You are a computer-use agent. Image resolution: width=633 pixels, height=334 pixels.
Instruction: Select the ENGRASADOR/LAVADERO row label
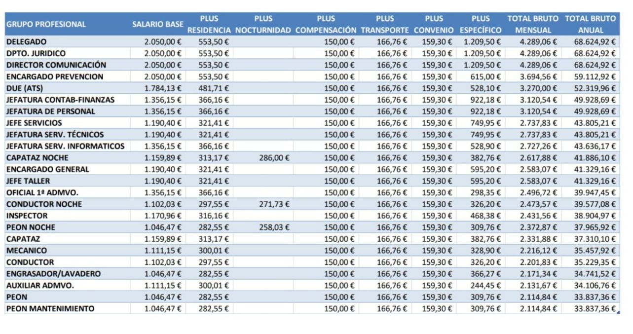53,274
